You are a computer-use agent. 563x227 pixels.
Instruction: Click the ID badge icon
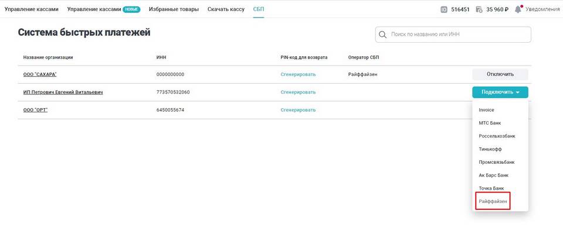444,10
